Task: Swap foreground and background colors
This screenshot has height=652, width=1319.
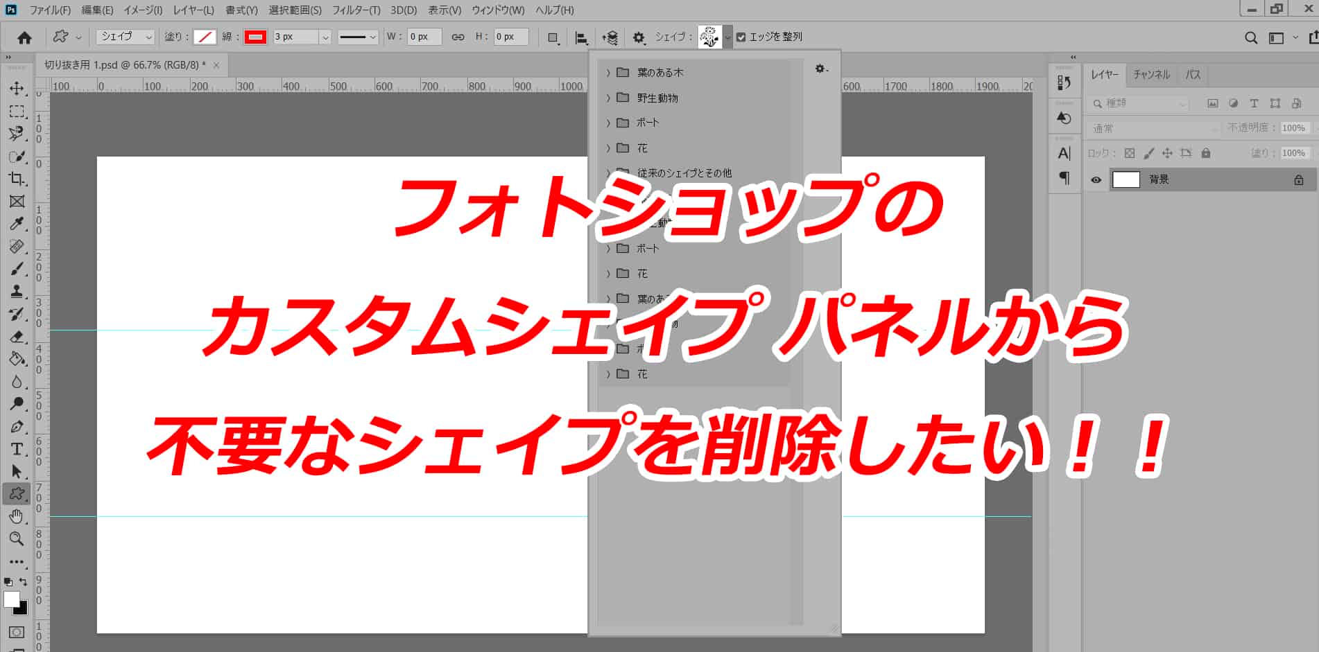Action: click(x=24, y=581)
